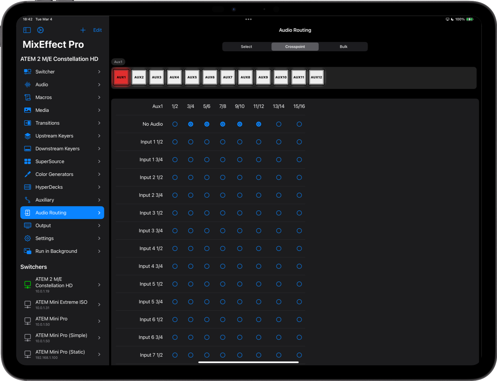This screenshot has width=497, height=381.
Task: Expand the Settings row chevron
Action: pos(99,238)
